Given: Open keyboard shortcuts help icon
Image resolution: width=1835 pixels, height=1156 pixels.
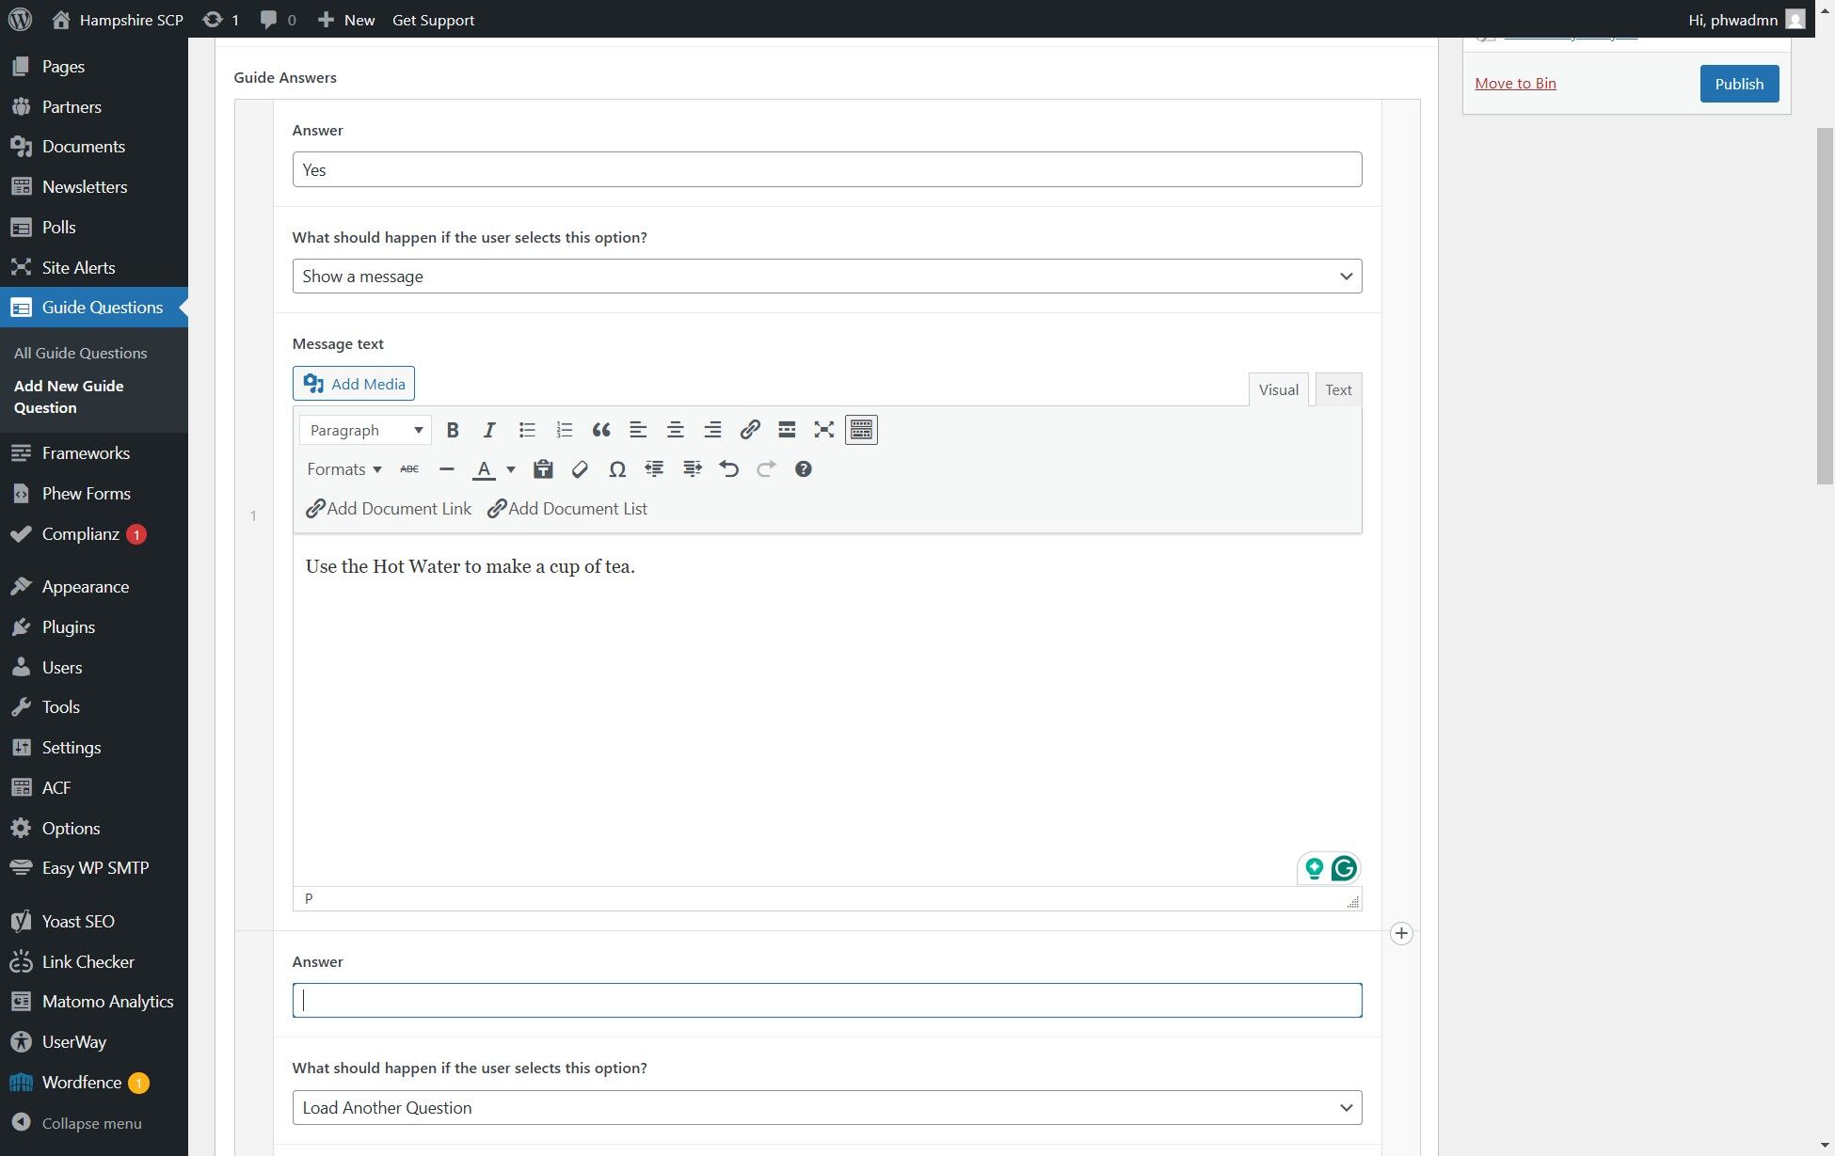Looking at the screenshot, I should (x=803, y=469).
